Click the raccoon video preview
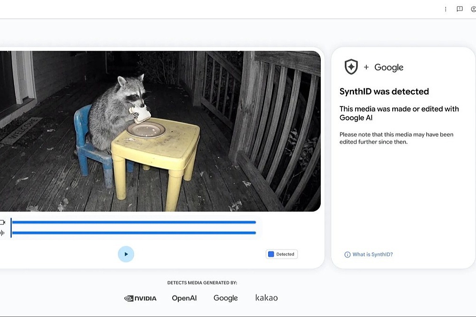The width and height of the screenshot is (476, 317). point(160,131)
